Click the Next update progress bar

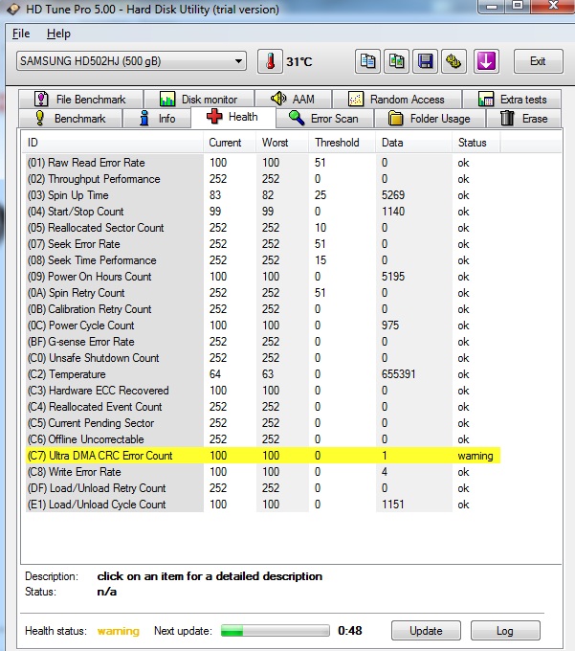coord(275,631)
